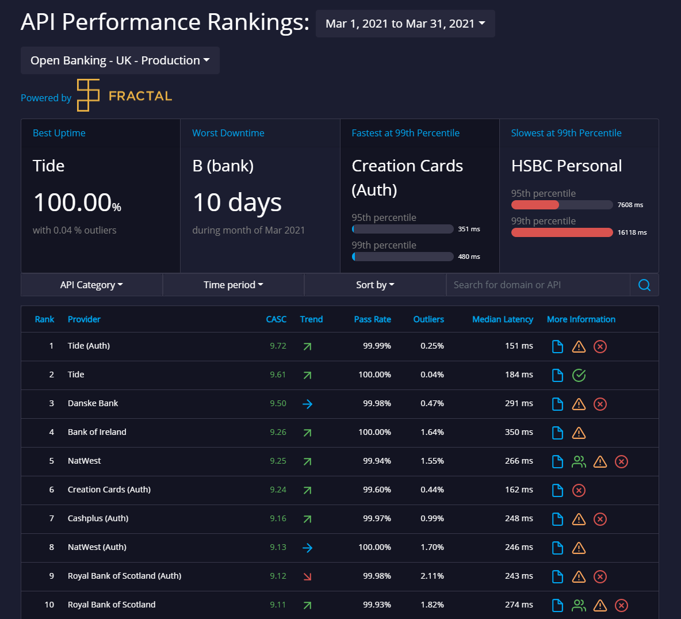Sort the table by Pass Rate column
This screenshot has width=681, height=619.
point(373,319)
